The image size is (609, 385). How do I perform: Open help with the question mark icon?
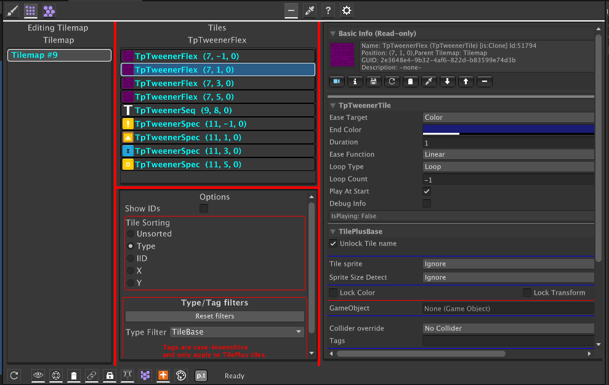pyautogui.click(x=328, y=10)
